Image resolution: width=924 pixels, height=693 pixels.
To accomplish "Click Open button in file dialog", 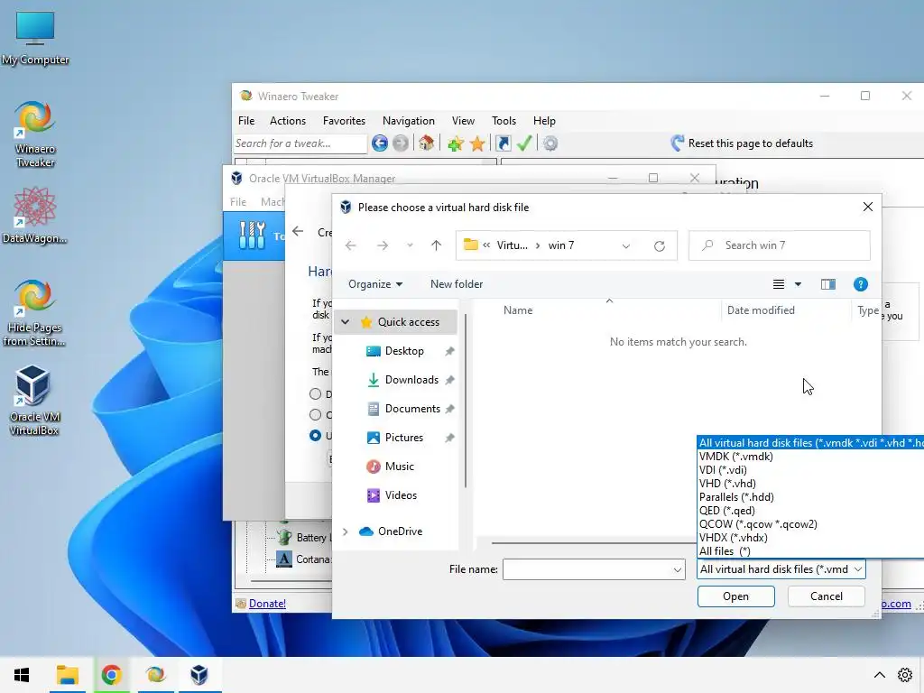I will pos(736,596).
